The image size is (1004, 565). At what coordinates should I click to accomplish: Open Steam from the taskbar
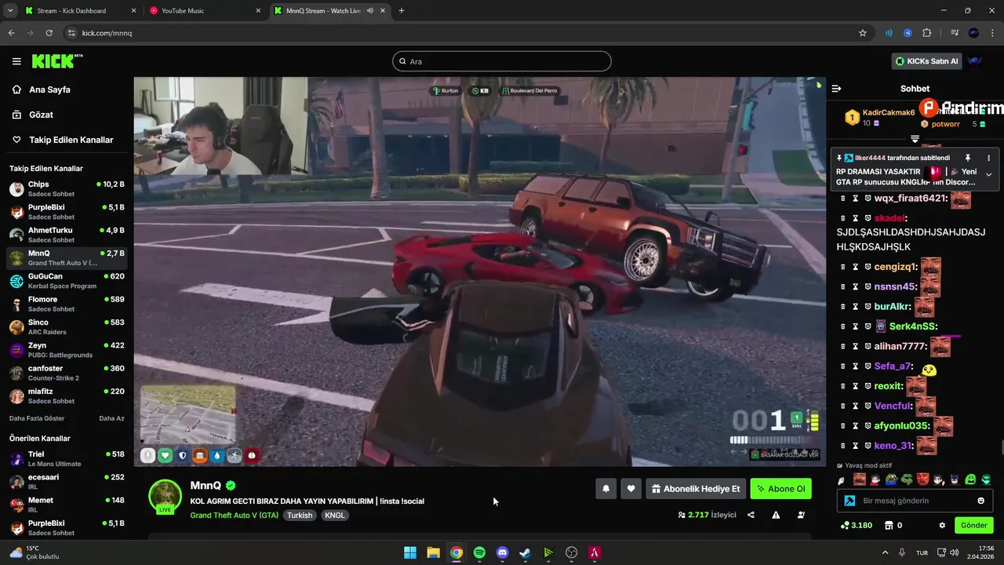coord(526,552)
